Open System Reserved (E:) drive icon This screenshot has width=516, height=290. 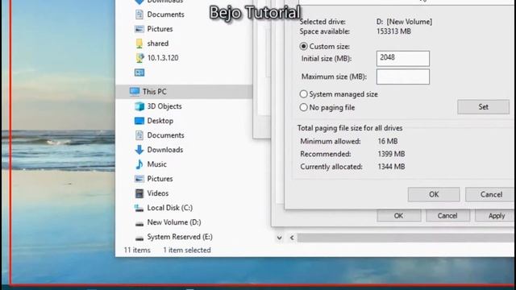point(139,238)
